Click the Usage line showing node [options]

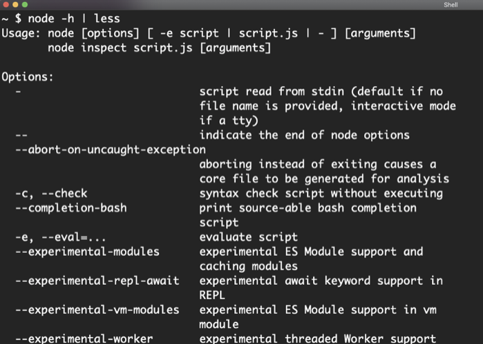[209, 33]
